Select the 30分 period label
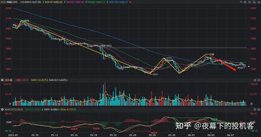261x137 pixels. coord(3,2)
